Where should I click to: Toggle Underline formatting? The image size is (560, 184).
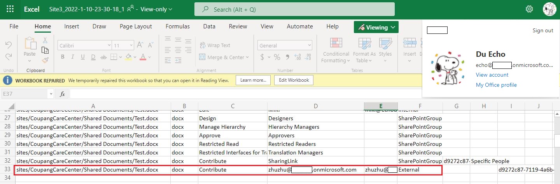pyautogui.click(x=83, y=57)
